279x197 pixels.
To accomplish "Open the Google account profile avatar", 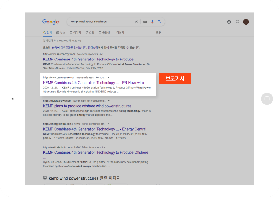I will pos(246,22).
